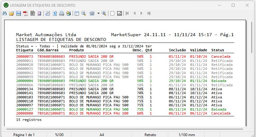
Task: Save the report using the floppy disk icon
Action: click(x=19, y=13)
